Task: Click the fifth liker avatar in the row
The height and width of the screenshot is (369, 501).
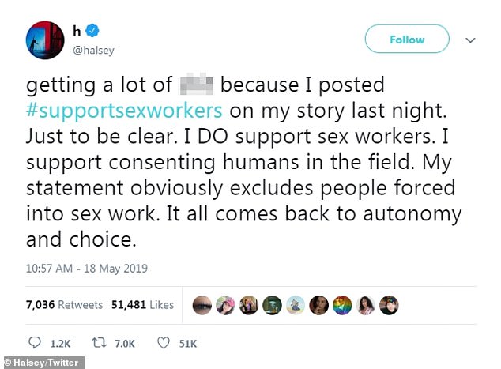Action: pos(296,305)
